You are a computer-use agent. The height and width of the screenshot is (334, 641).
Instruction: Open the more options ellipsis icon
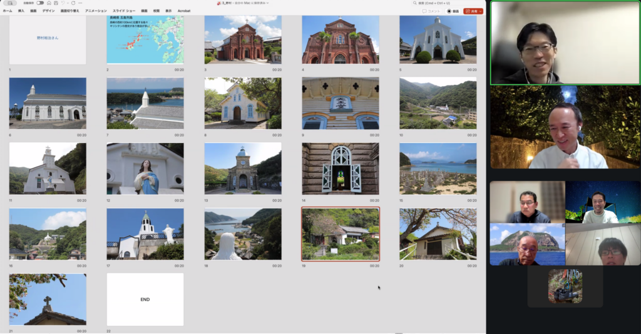click(79, 3)
